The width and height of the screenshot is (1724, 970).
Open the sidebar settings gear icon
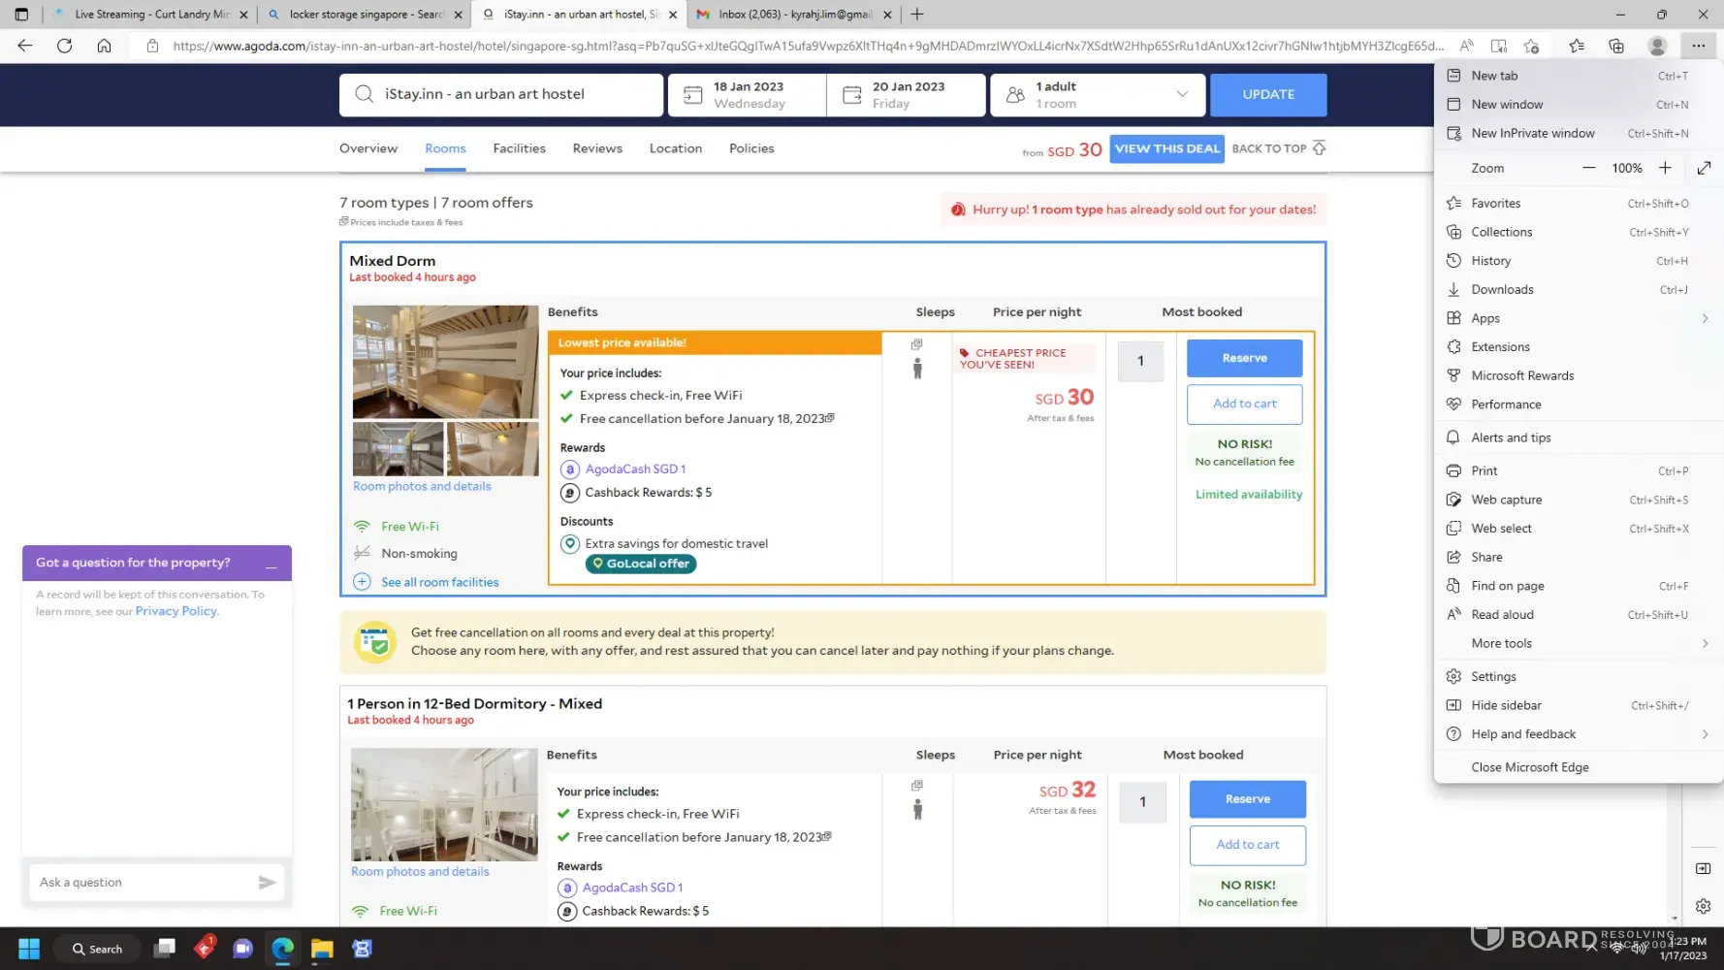click(1704, 906)
